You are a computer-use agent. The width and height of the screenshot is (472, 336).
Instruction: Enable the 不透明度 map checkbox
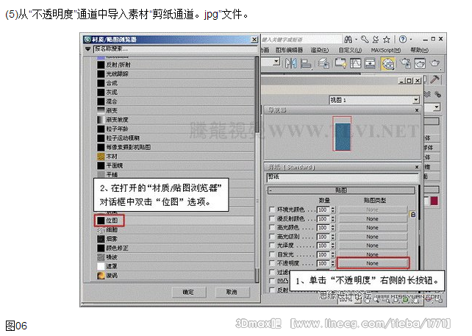(x=272, y=262)
